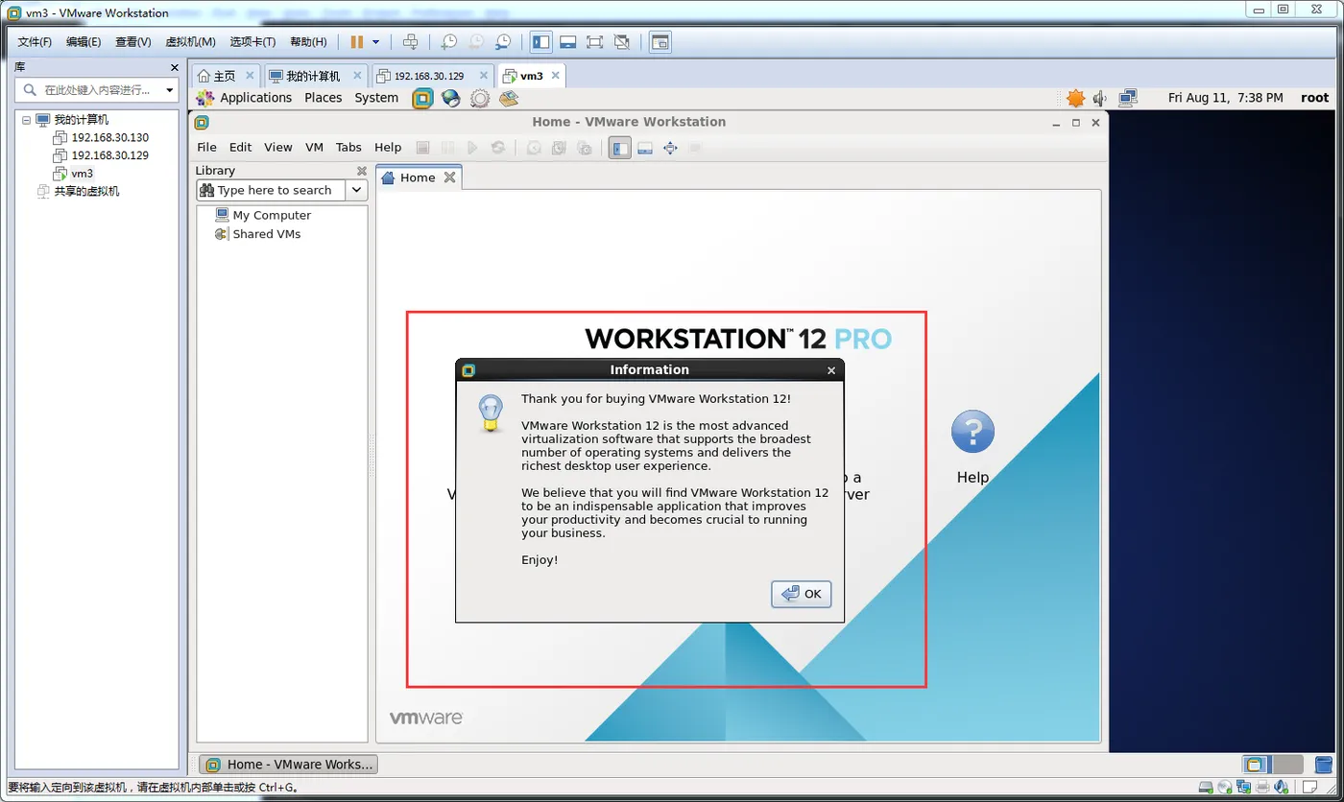
Task: Click OK in the Information dialog
Action: click(x=802, y=594)
